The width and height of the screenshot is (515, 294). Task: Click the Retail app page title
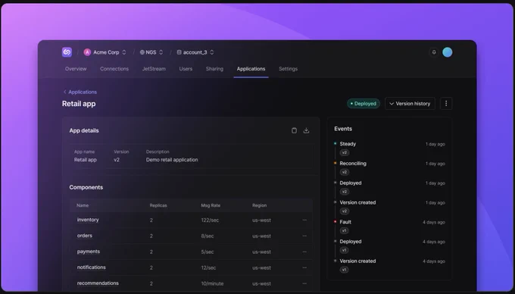coord(79,104)
